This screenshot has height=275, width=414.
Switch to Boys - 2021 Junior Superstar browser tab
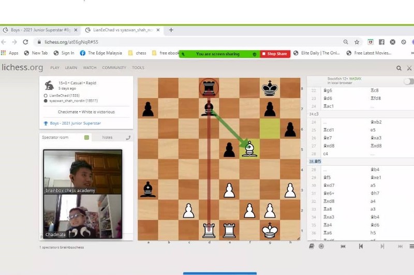point(40,30)
